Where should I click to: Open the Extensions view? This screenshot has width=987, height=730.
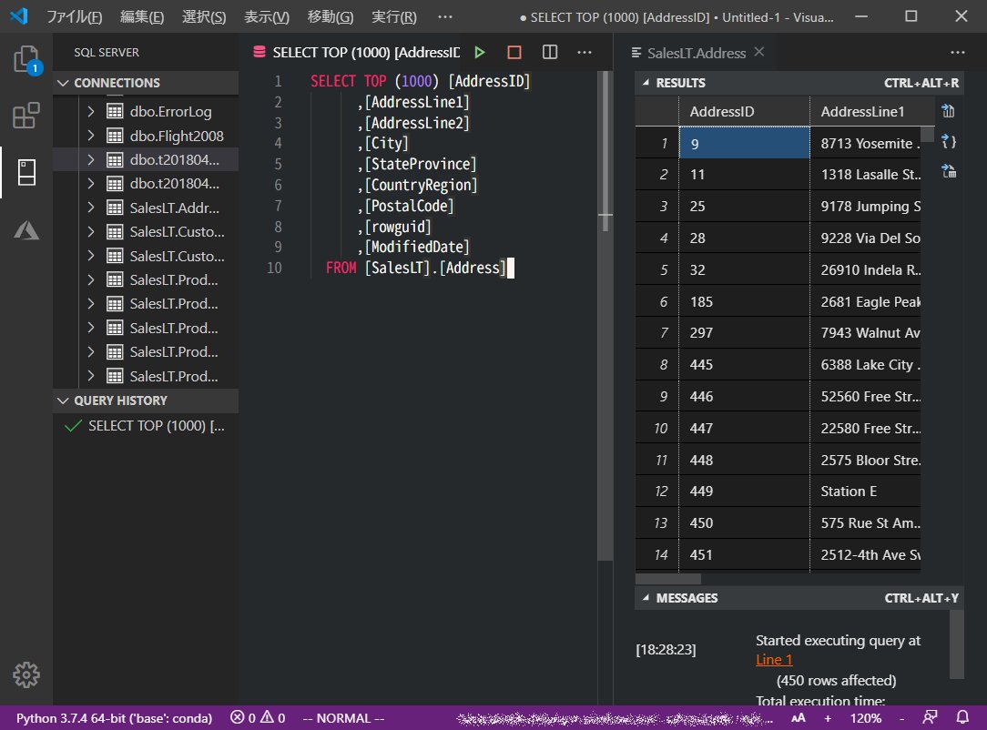[25, 116]
